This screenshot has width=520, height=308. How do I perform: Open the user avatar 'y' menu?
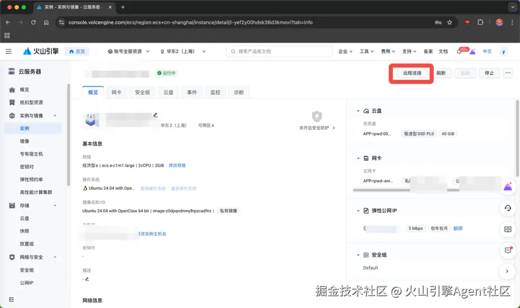point(504,51)
